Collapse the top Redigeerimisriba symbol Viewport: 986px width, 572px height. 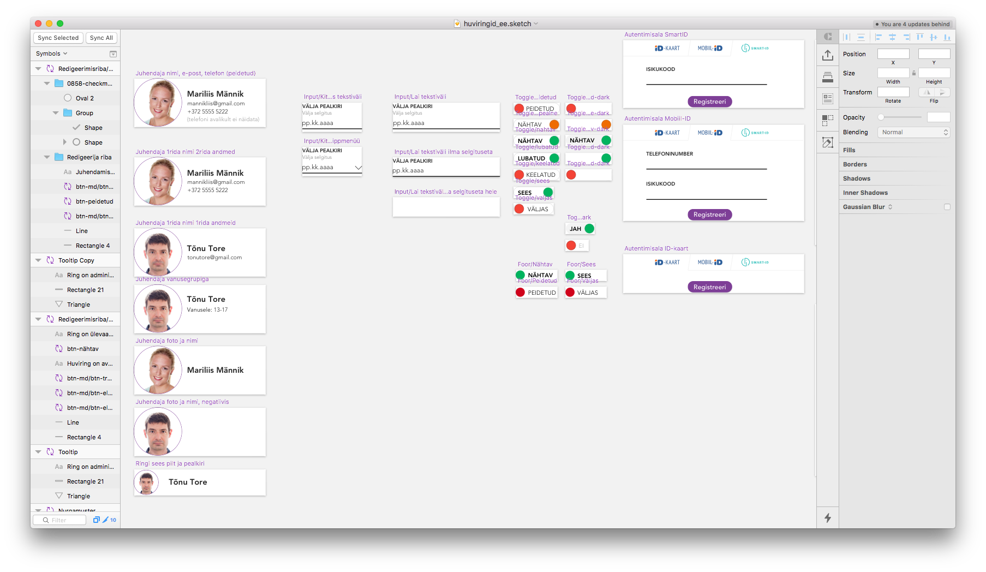[38, 69]
